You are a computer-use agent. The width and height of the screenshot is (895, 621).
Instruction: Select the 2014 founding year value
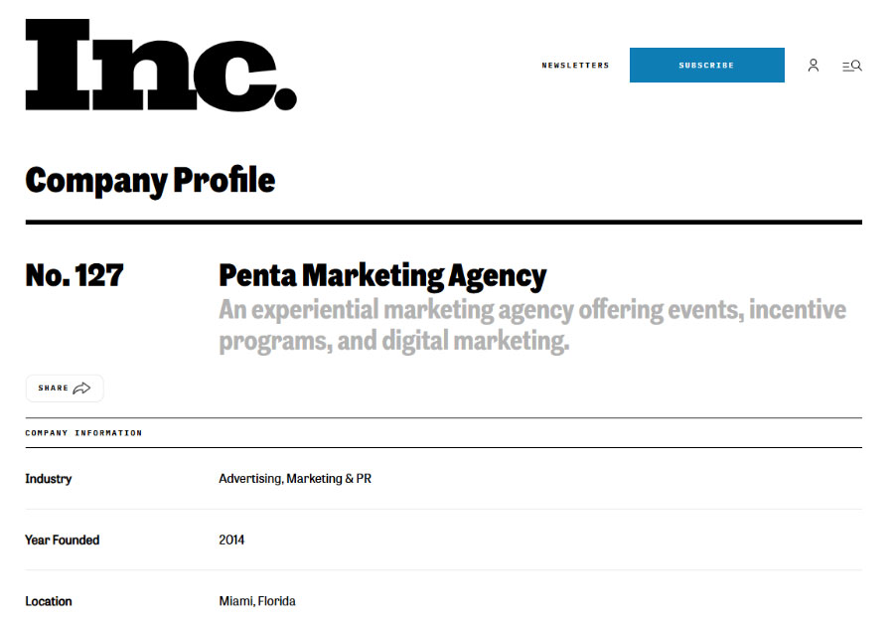tap(231, 541)
